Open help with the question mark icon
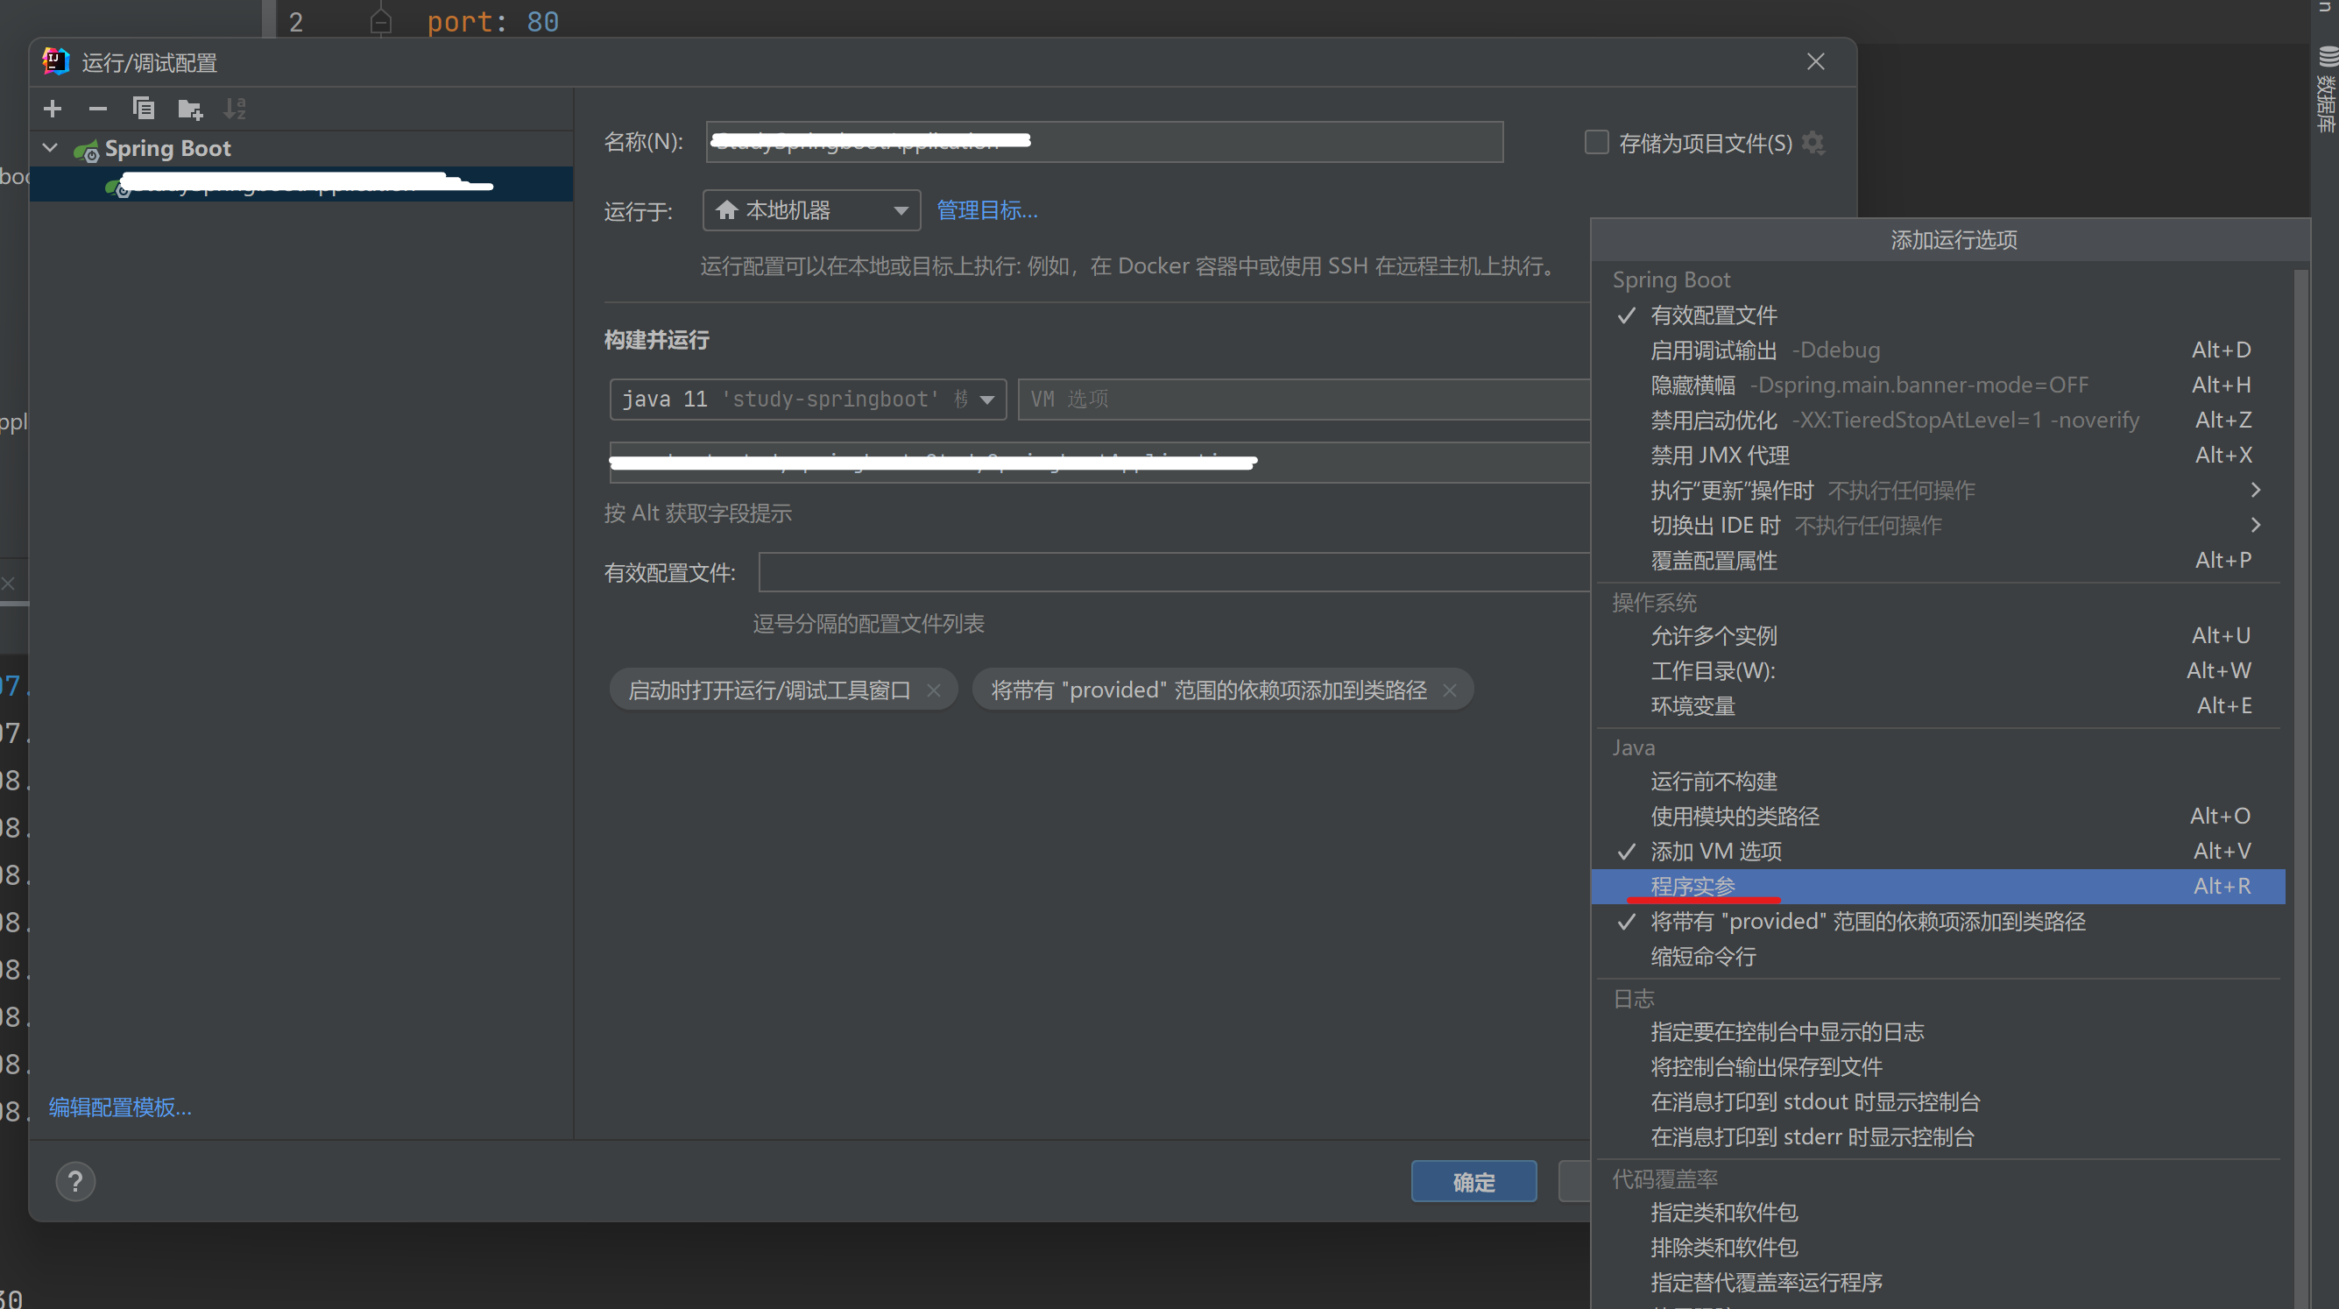This screenshot has height=1309, width=2339. (x=75, y=1181)
